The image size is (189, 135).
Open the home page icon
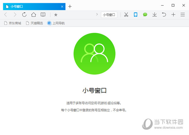pyautogui.click(x=34, y=15)
